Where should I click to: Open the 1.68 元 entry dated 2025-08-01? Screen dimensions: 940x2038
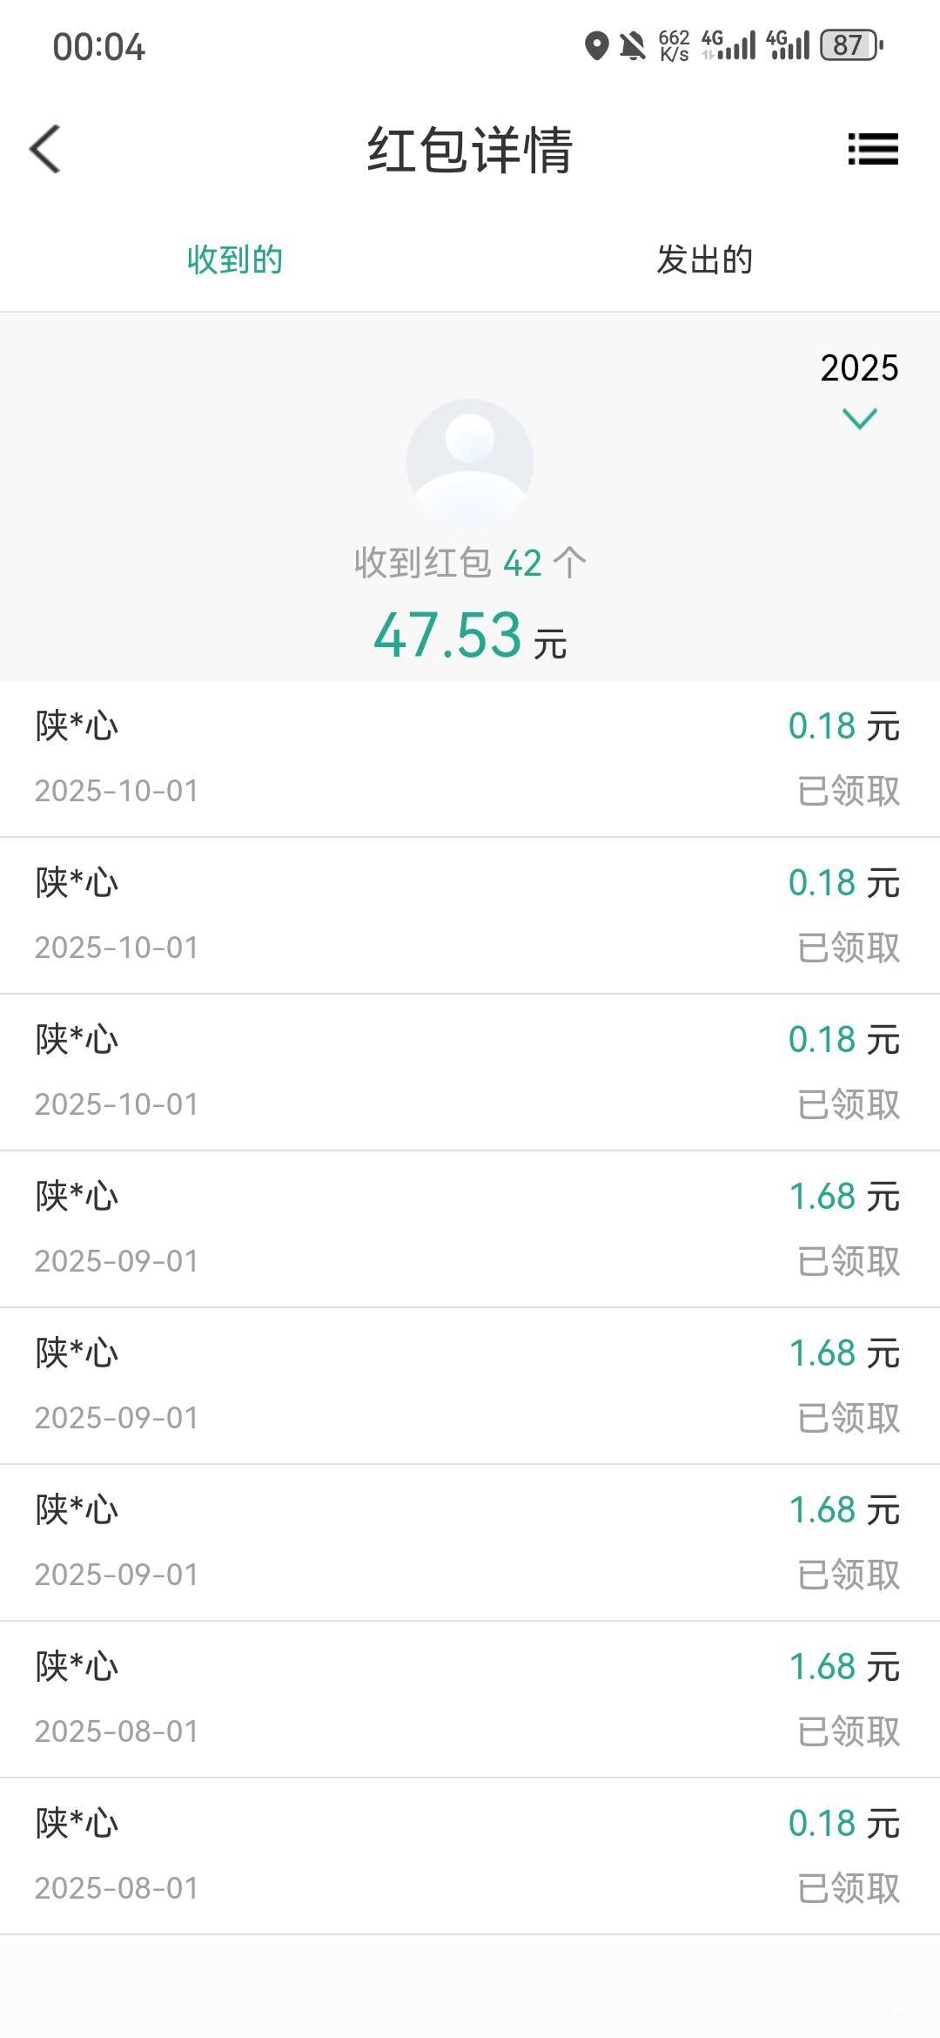tap(470, 1699)
